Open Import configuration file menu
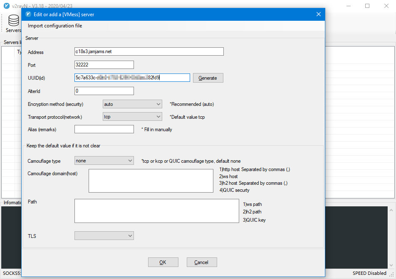Image resolution: width=396 pixels, height=279 pixels. pos(55,26)
